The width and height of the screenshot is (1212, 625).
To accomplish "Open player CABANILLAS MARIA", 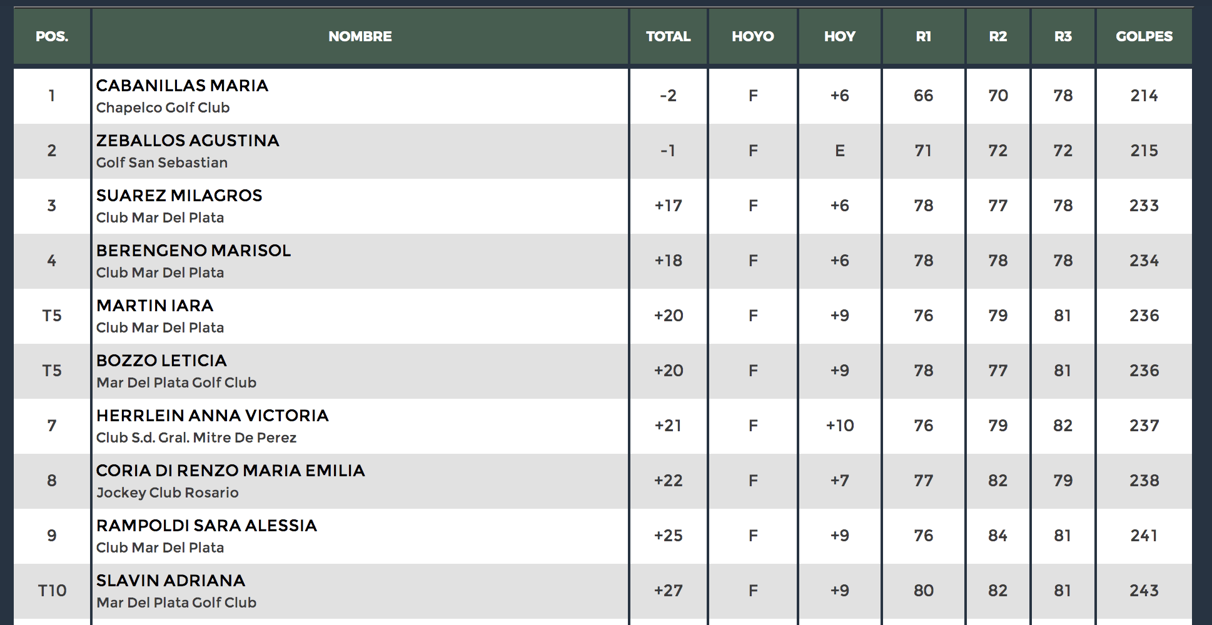I will pyautogui.click(x=182, y=86).
